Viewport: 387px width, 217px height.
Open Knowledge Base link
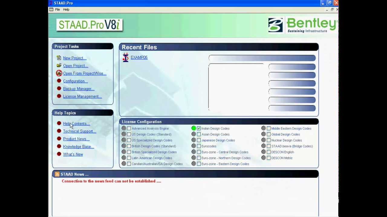(x=78, y=146)
